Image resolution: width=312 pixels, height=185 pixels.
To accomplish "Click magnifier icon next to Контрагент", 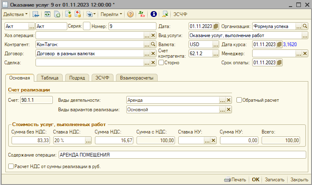I will tap(153, 44).
